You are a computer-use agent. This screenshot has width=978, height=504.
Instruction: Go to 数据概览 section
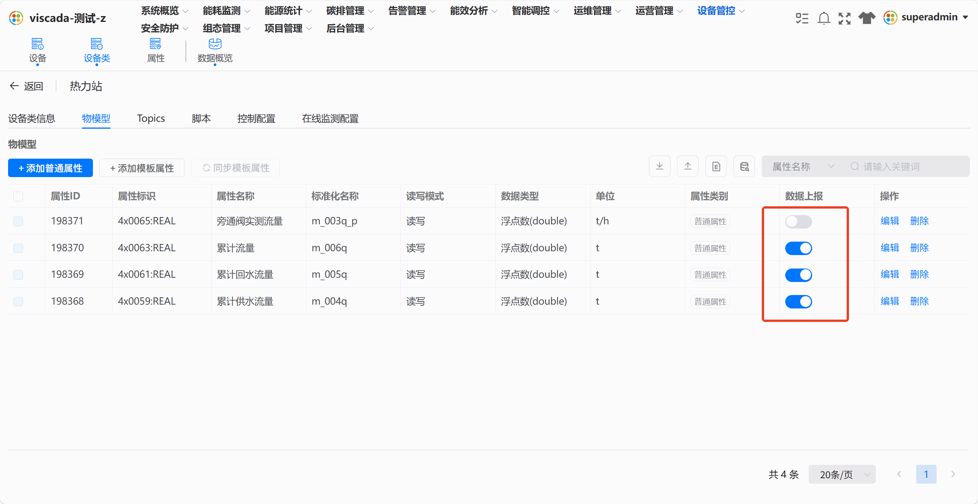(x=215, y=51)
